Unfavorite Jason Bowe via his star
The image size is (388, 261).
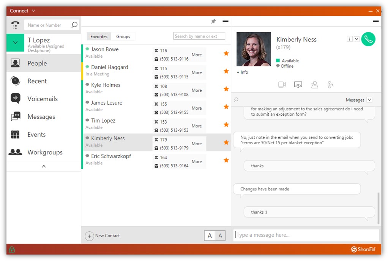pos(226,53)
